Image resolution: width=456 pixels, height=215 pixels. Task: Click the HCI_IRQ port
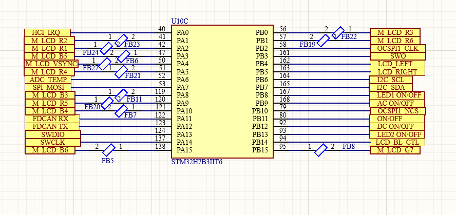click(x=47, y=32)
